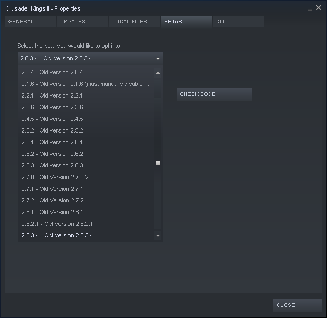Select the Betas tab
The image size is (327, 318).
[186, 21]
